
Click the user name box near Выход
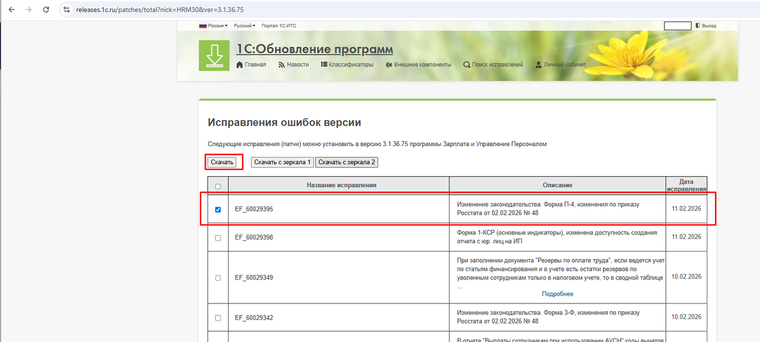pyautogui.click(x=677, y=26)
